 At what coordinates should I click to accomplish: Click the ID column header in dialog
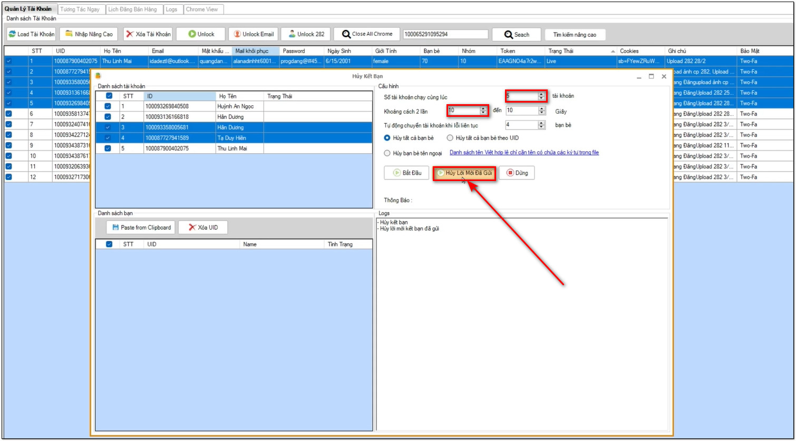pyautogui.click(x=179, y=96)
